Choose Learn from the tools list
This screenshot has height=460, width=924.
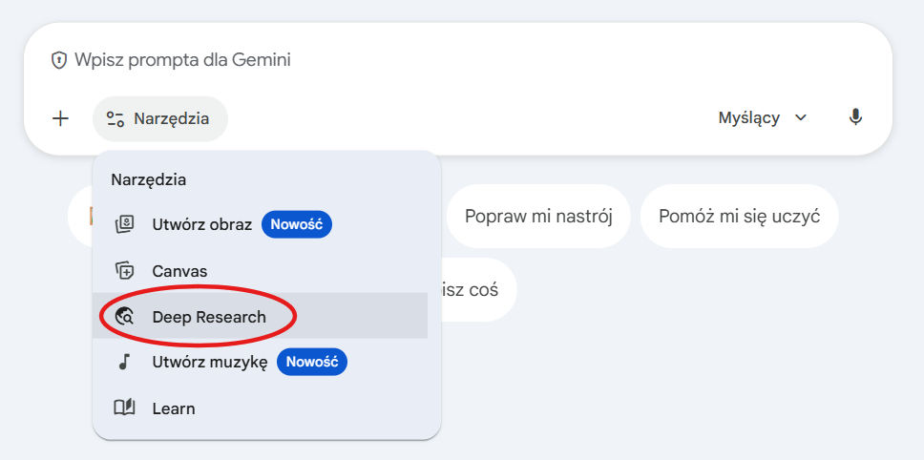click(x=260, y=408)
